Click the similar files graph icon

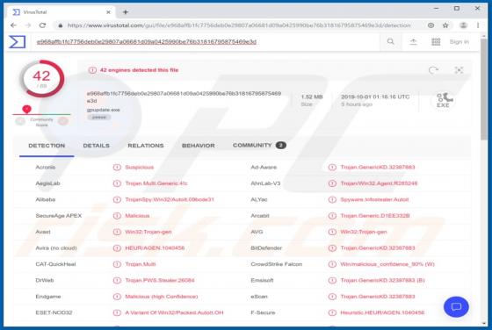click(x=459, y=70)
